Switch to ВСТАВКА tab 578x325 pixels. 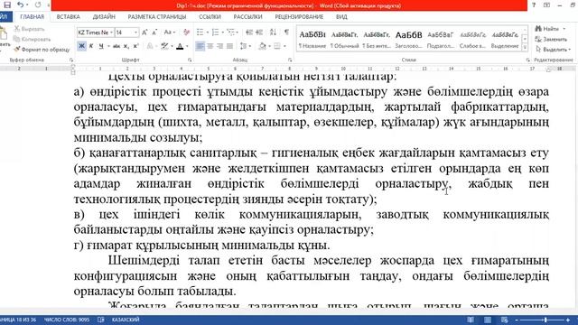coord(69,17)
